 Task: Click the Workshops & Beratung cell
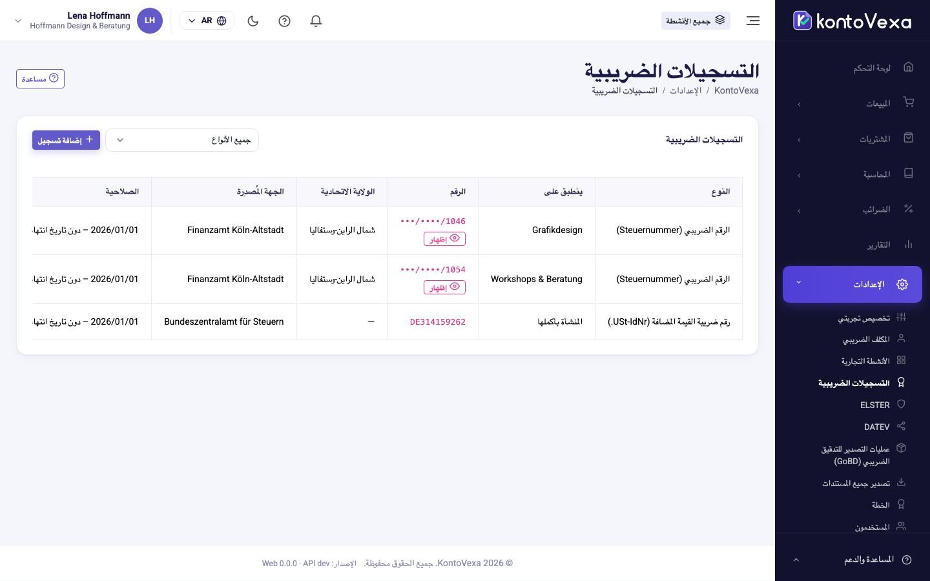point(537,279)
